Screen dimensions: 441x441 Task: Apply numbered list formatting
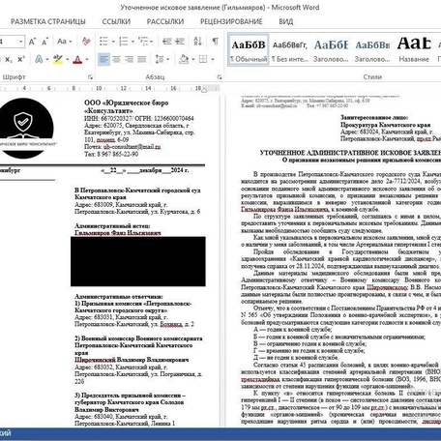pos(123,42)
